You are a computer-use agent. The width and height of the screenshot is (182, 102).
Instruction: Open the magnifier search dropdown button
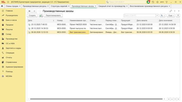pyautogui.click(x=163, y=16)
